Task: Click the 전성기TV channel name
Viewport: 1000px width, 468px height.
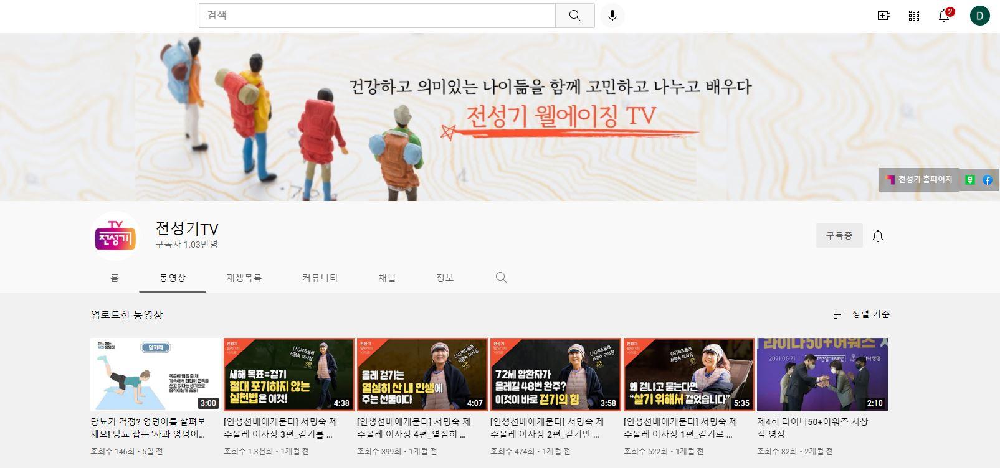Action: coord(187,228)
